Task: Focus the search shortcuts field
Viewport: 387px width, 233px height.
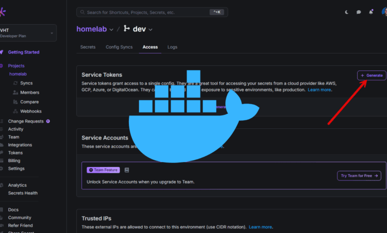Action: (152, 12)
